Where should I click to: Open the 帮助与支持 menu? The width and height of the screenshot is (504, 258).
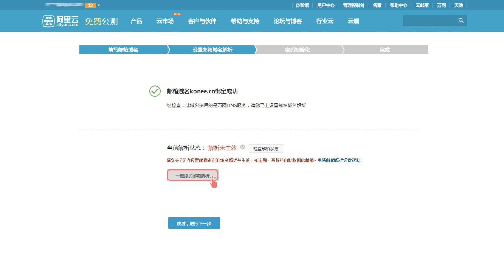point(245,21)
